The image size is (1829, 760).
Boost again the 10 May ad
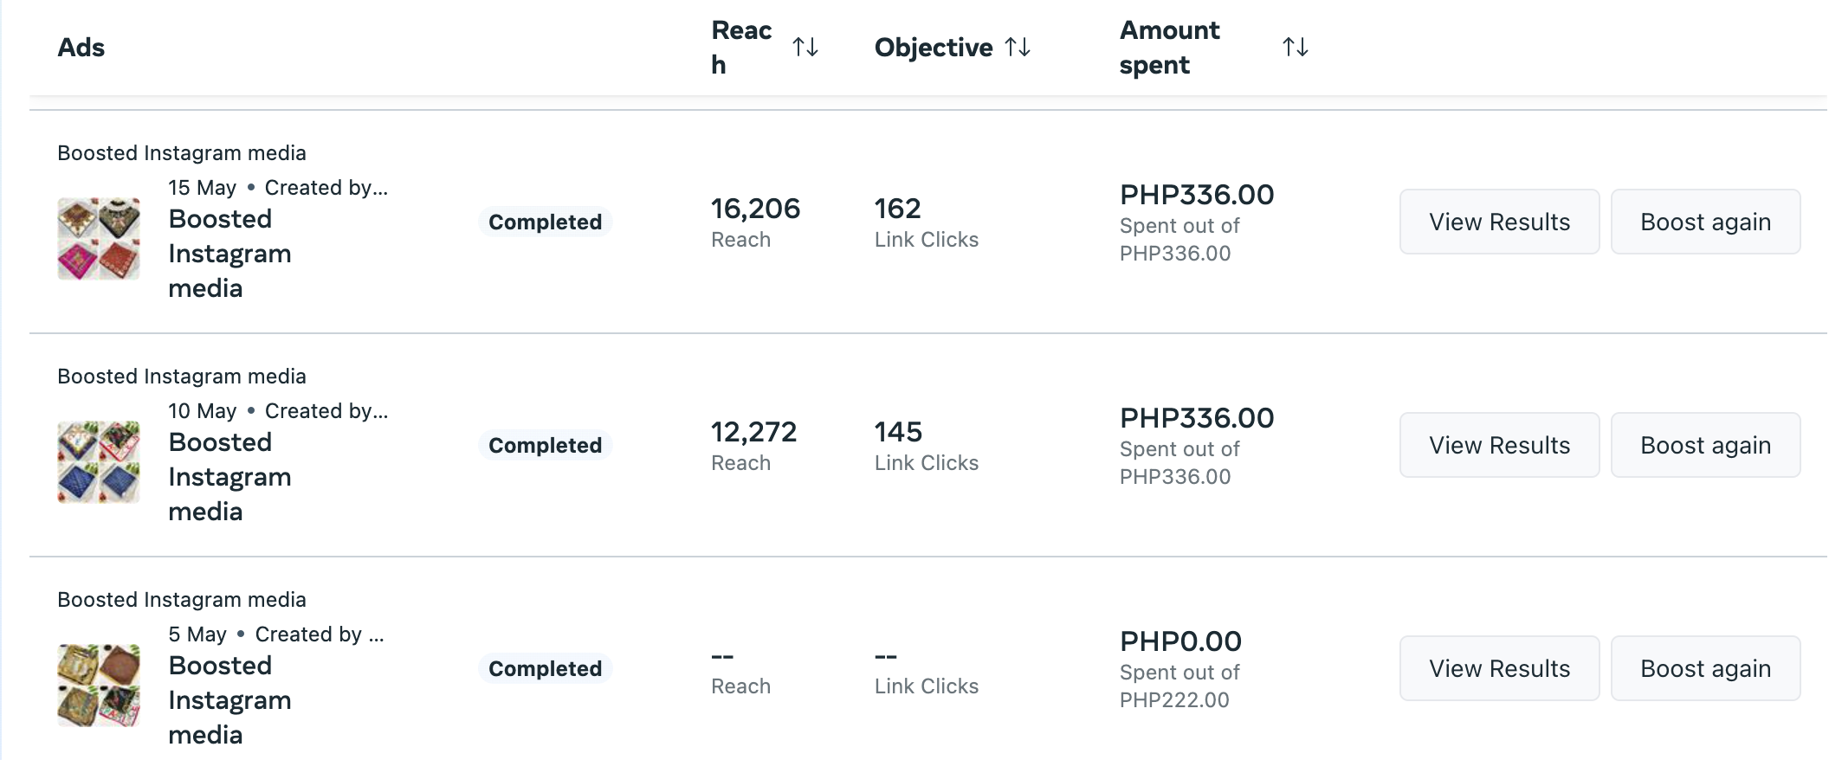1705,445
